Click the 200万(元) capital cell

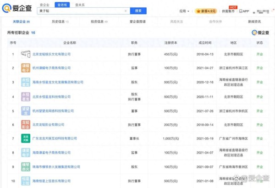pos(170,125)
